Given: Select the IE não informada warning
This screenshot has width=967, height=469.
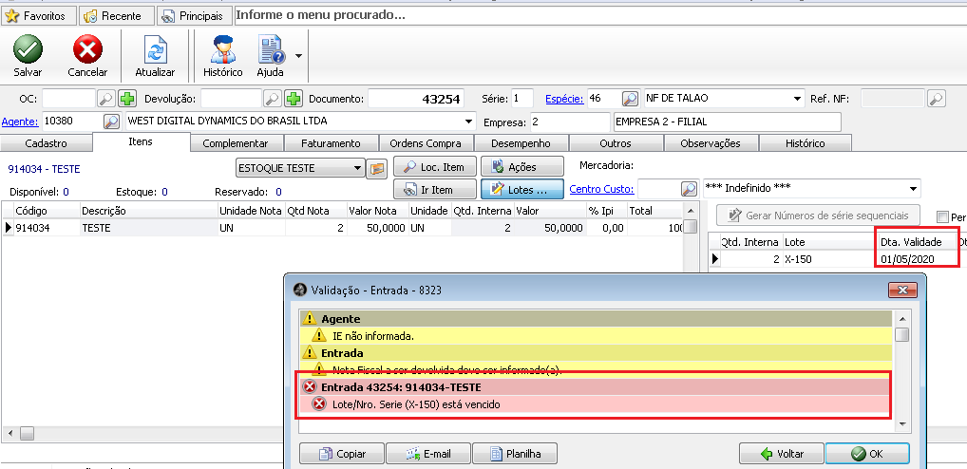Looking at the screenshot, I should (596, 336).
